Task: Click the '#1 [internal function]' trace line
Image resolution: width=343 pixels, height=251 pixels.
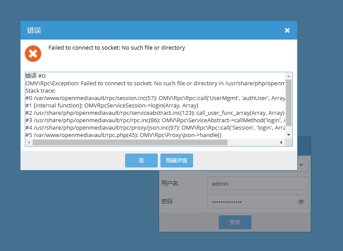Action: click(x=112, y=105)
